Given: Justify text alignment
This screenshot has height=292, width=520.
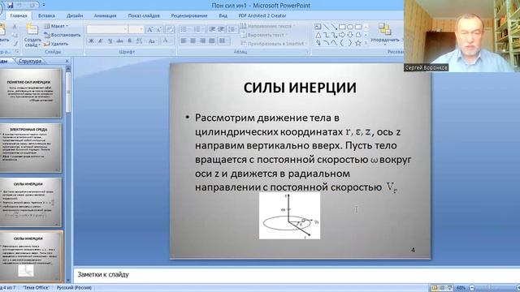Looking at the screenshot, I should pos(211,41).
